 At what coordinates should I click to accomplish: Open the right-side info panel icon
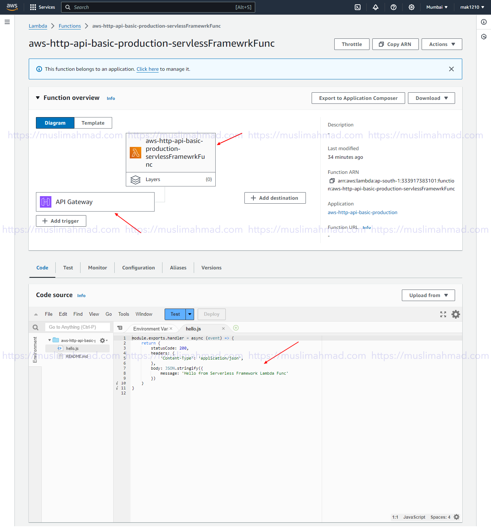click(484, 22)
